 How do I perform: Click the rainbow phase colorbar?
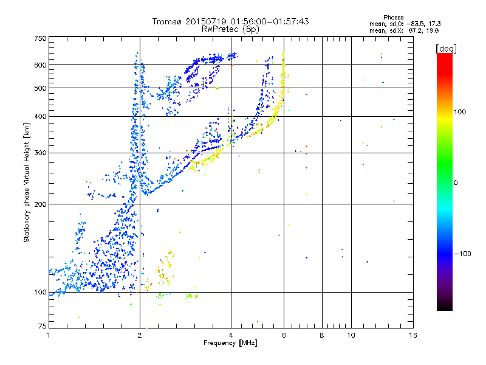tap(445, 182)
